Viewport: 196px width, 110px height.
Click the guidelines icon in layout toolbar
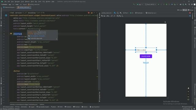123,16
